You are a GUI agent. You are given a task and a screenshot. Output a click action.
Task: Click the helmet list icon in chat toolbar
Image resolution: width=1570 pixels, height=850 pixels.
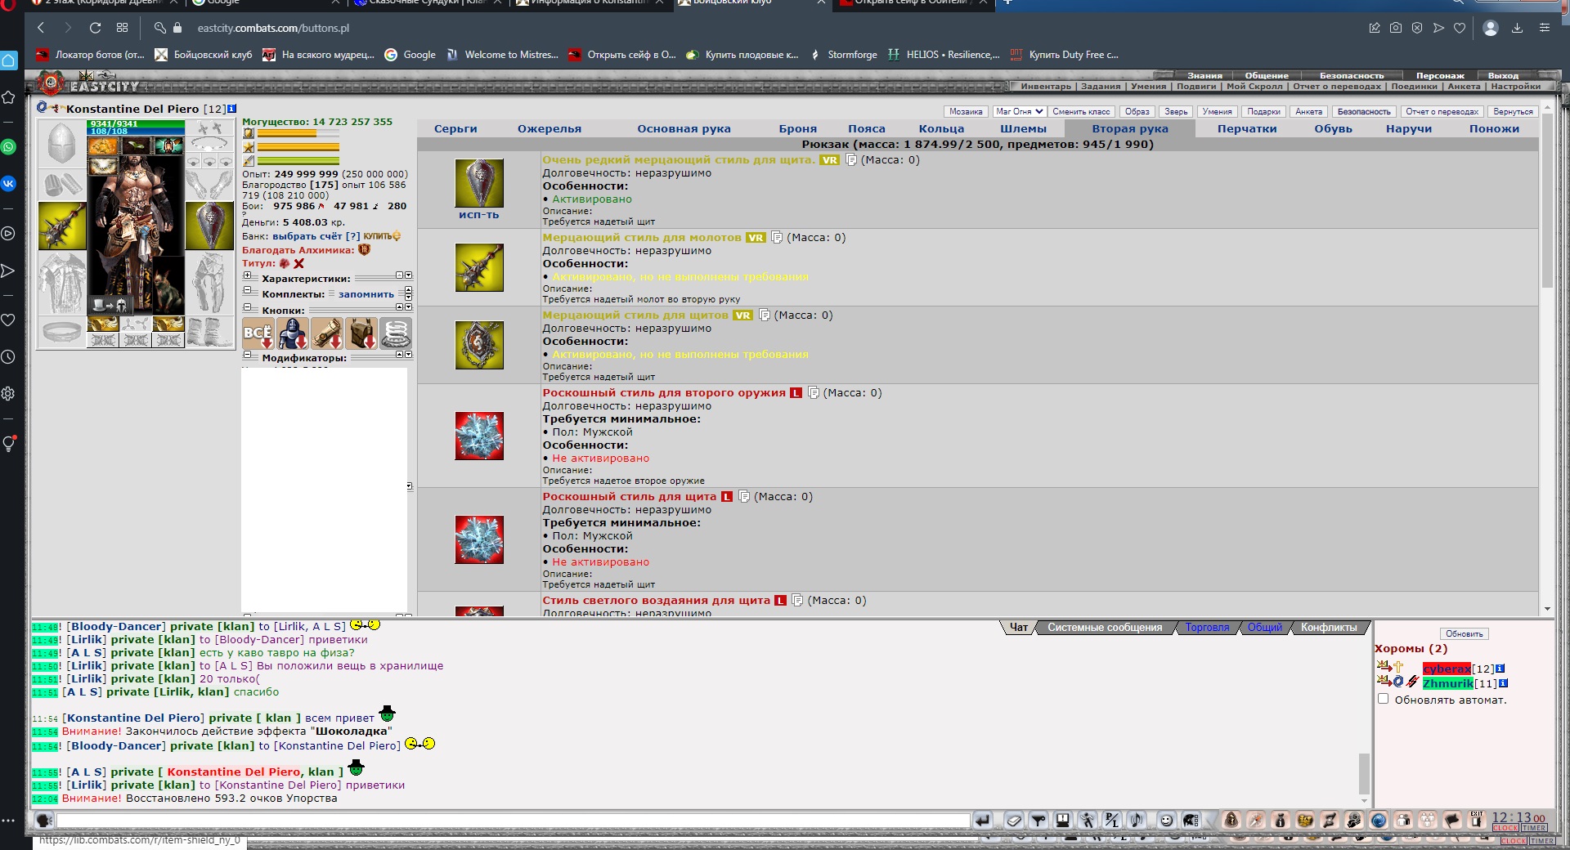1190,820
